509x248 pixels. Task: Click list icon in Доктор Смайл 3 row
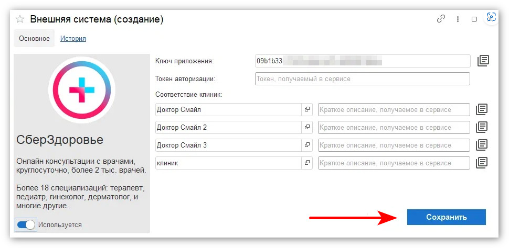pos(482,145)
